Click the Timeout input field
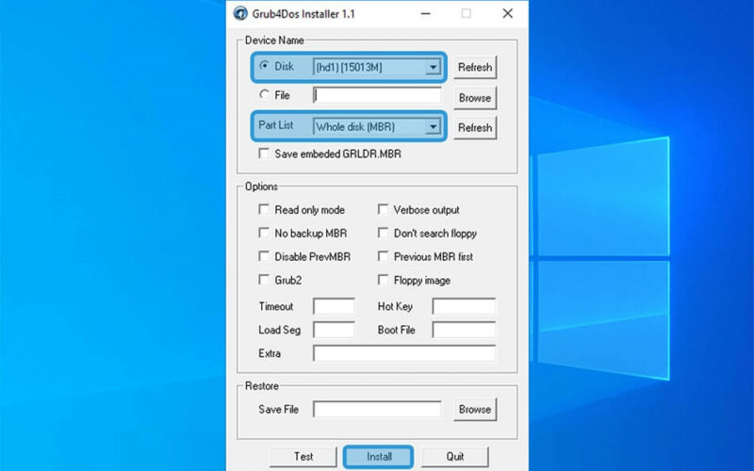The image size is (754, 471). 334,306
